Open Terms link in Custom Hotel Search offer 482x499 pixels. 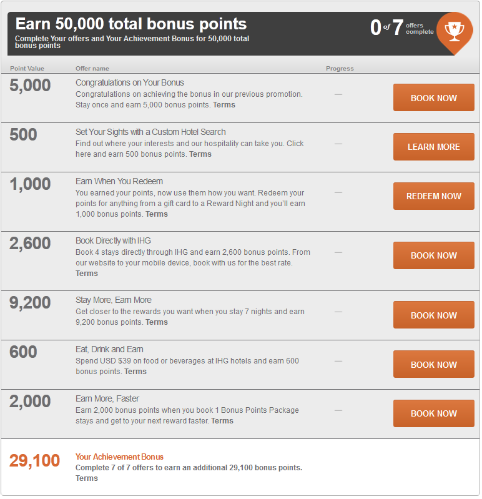click(x=200, y=154)
